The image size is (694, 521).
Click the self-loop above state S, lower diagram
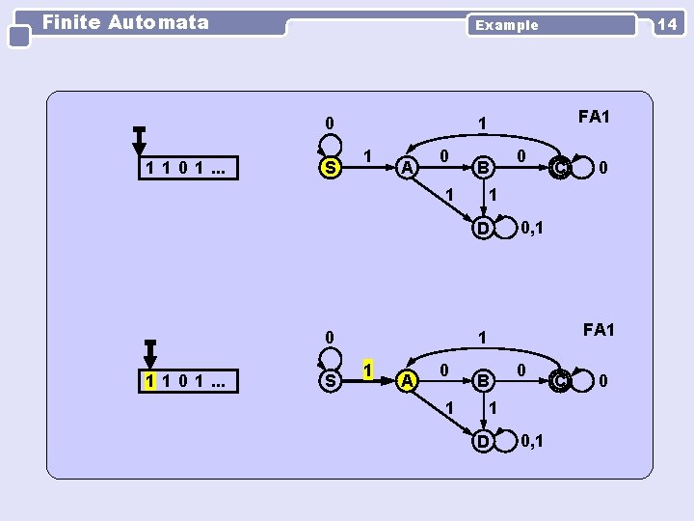point(331,358)
